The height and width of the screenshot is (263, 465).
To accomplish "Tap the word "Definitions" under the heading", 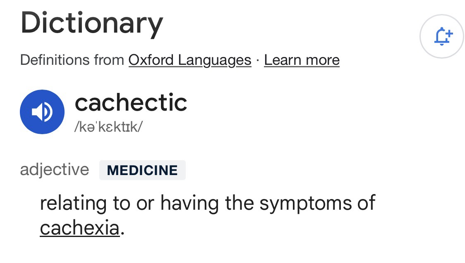I will click(x=55, y=60).
